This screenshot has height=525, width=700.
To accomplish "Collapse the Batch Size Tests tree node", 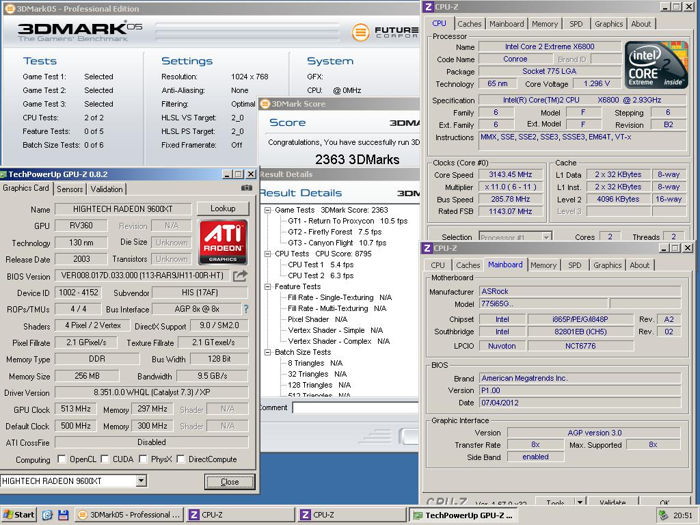I will [x=267, y=352].
